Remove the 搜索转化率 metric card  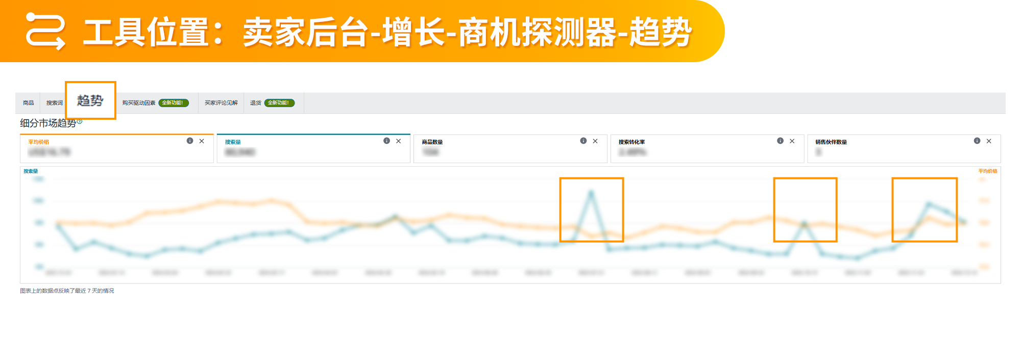click(792, 141)
